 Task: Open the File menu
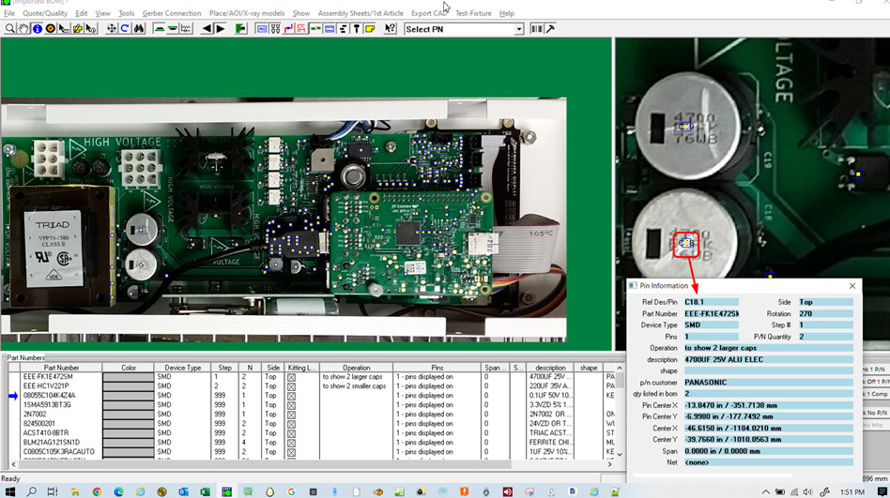click(x=9, y=13)
